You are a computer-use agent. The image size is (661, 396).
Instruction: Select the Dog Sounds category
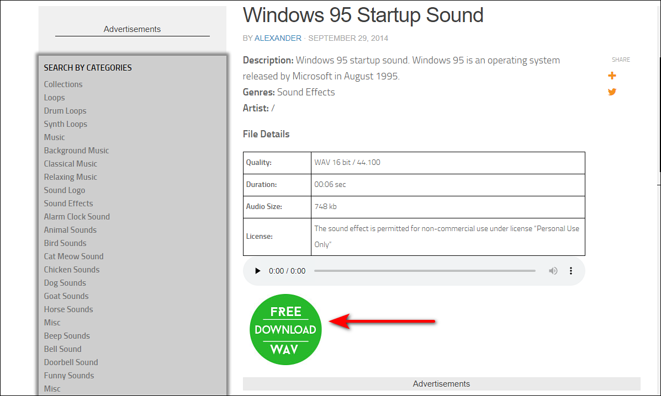[x=65, y=282]
